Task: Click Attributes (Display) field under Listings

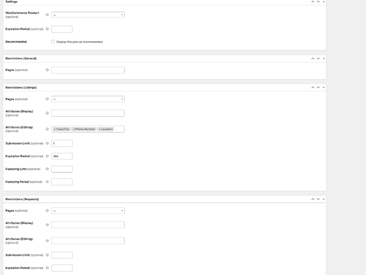Action: (88, 113)
